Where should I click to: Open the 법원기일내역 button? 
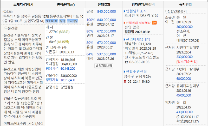(x=104, y=66)
